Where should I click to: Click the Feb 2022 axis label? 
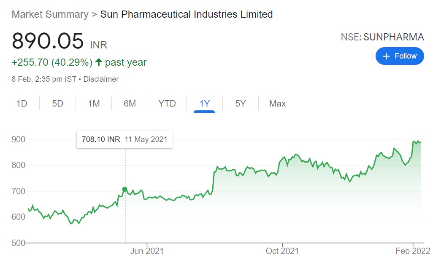pos(413,251)
